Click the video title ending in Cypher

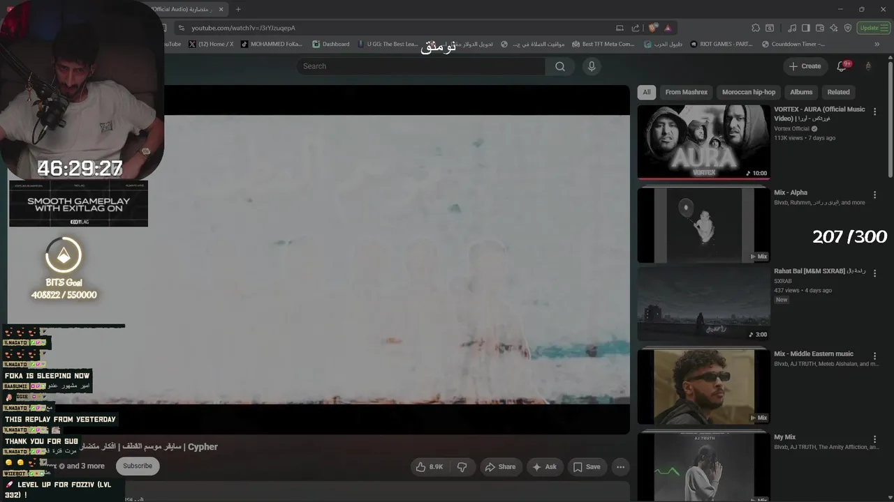click(149, 447)
